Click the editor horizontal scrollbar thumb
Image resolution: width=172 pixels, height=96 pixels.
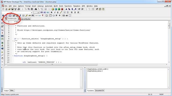click(52, 65)
